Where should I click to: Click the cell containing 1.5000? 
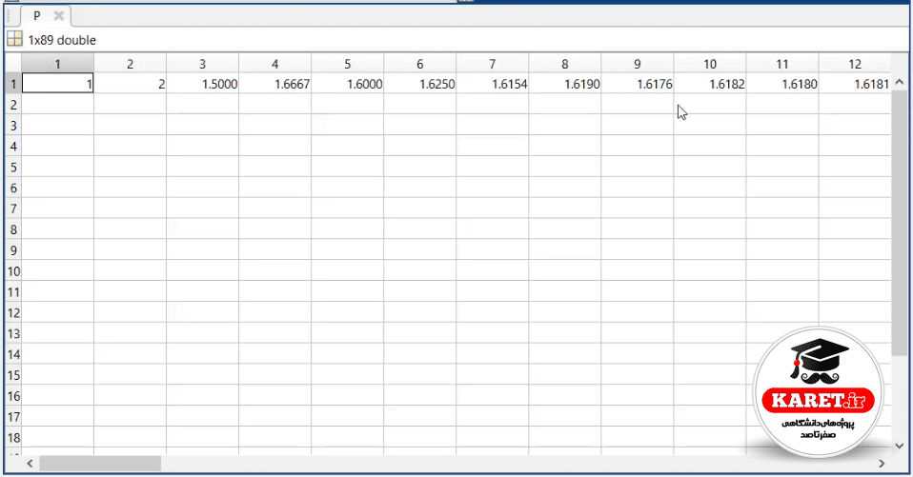point(203,84)
